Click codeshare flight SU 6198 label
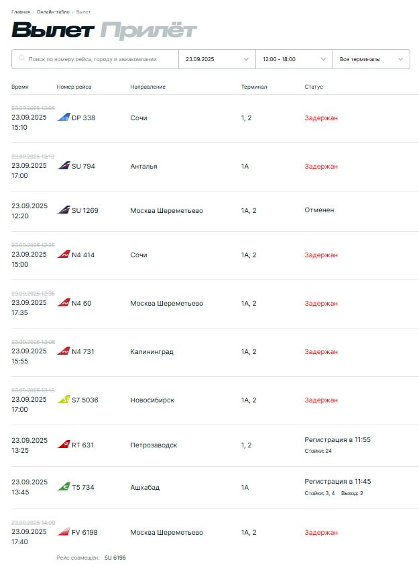Image resolution: width=419 pixels, height=567 pixels. click(x=115, y=558)
